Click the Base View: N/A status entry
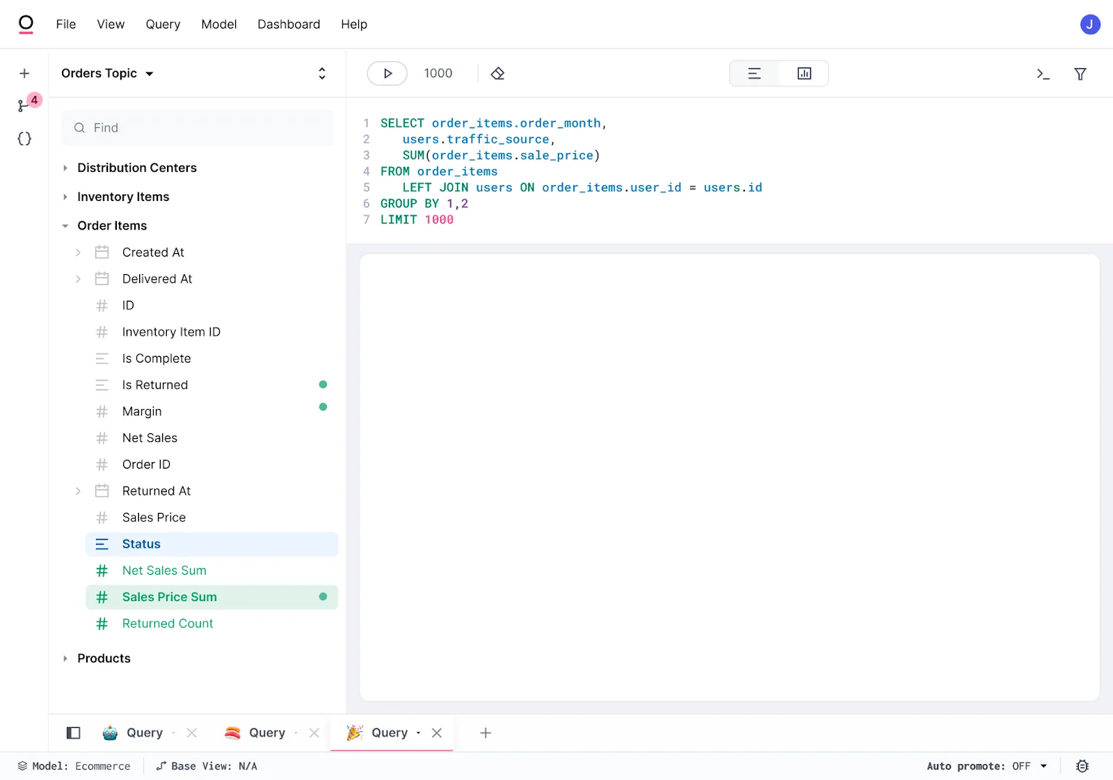Image resolution: width=1113 pixels, height=780 pixels. [x=207, y=766]
